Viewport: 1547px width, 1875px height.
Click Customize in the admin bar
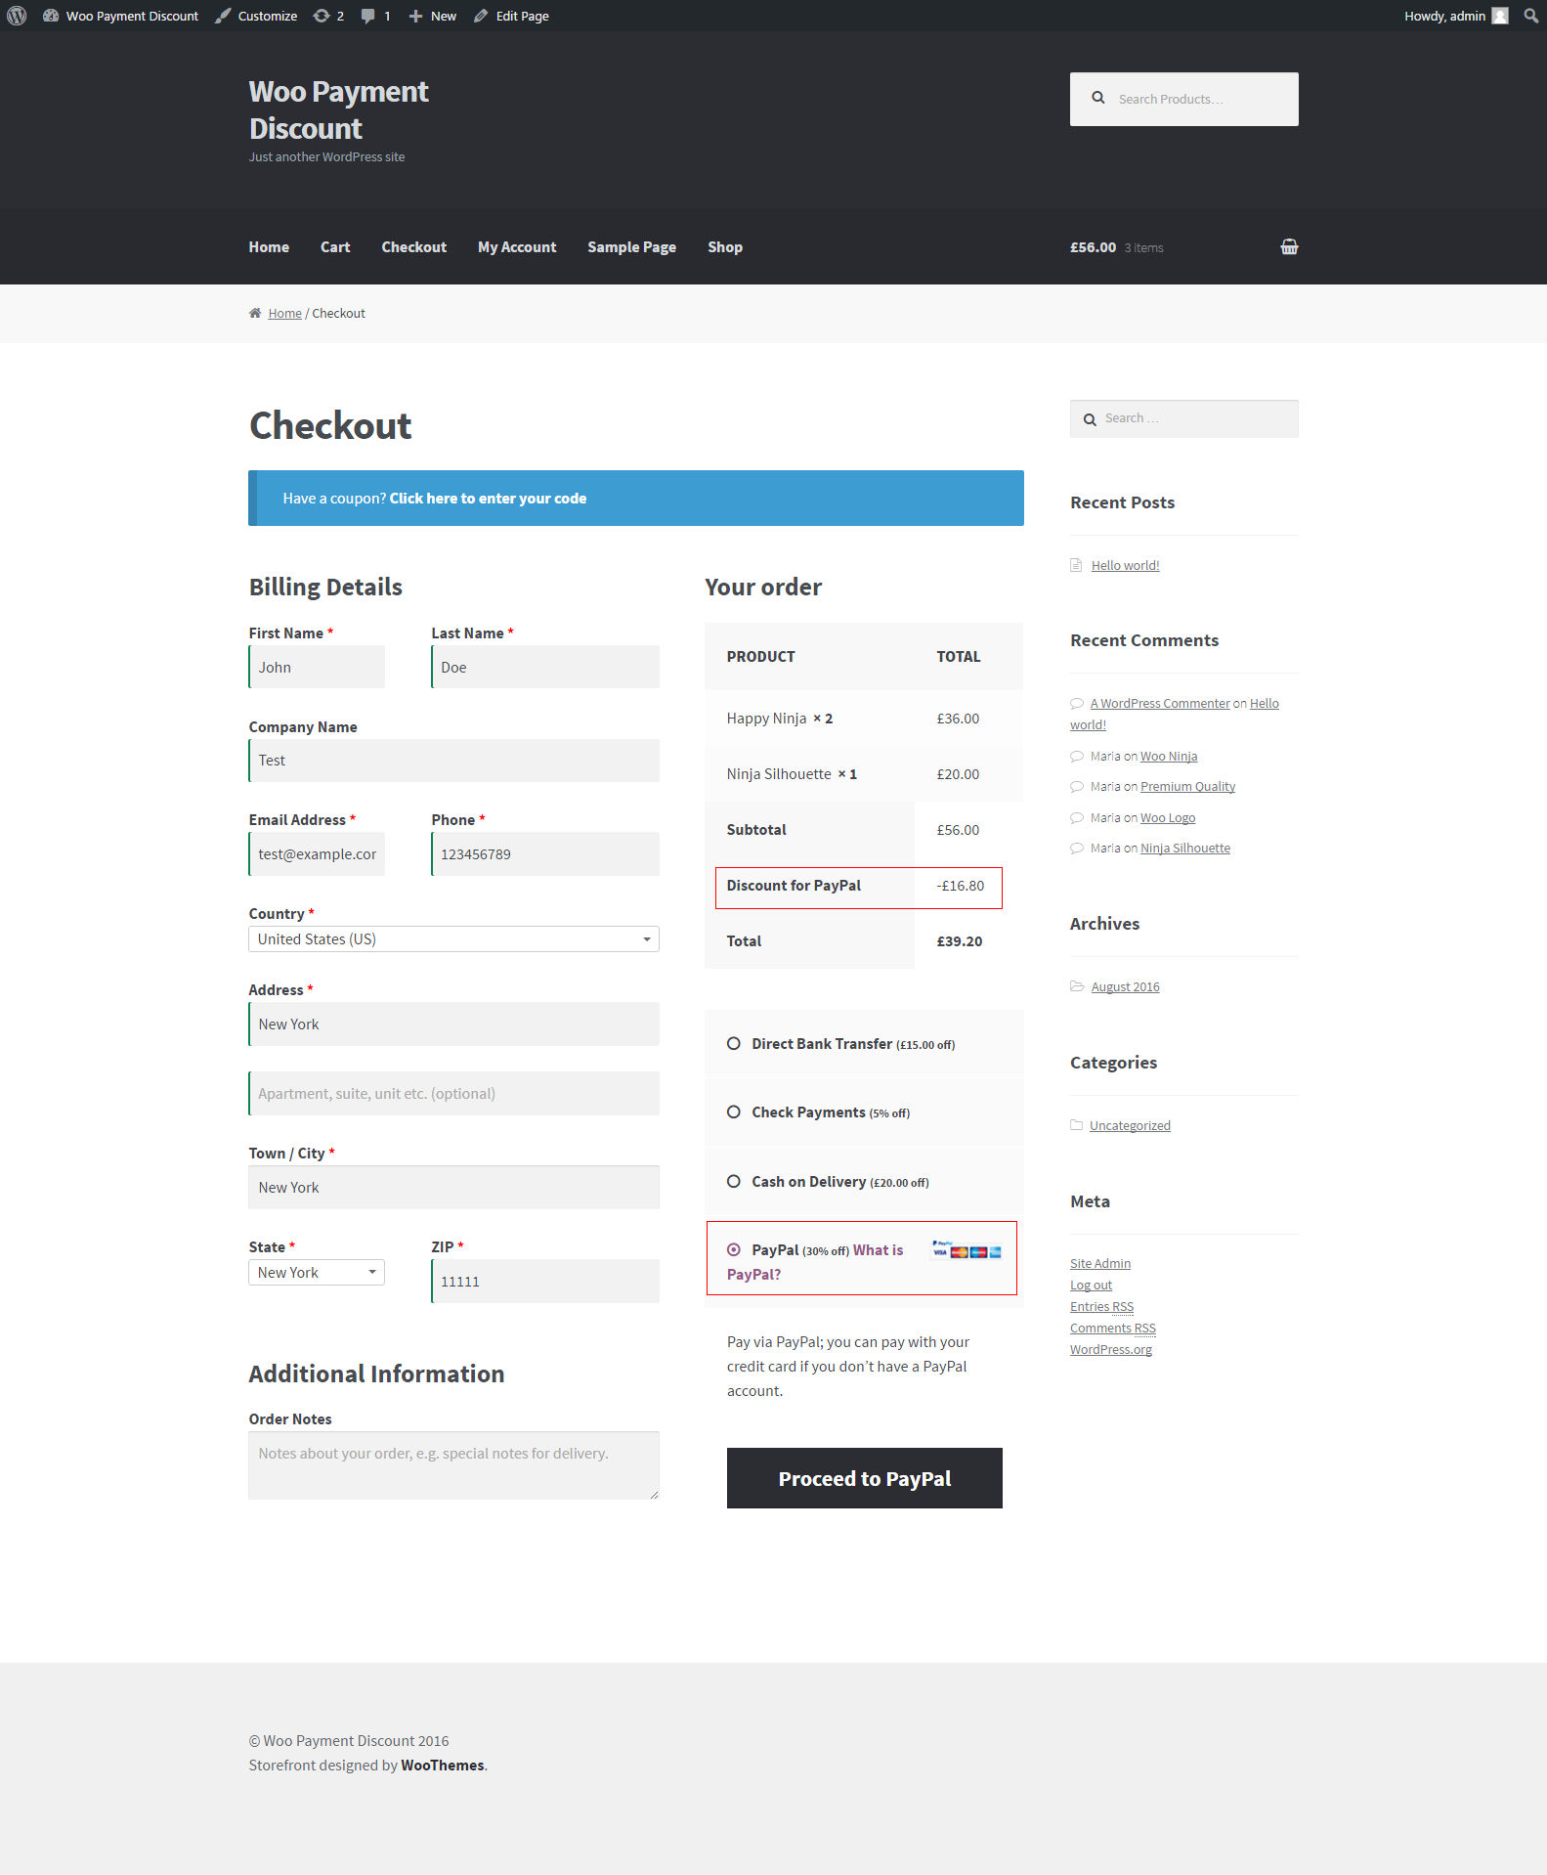click(257, 16)
